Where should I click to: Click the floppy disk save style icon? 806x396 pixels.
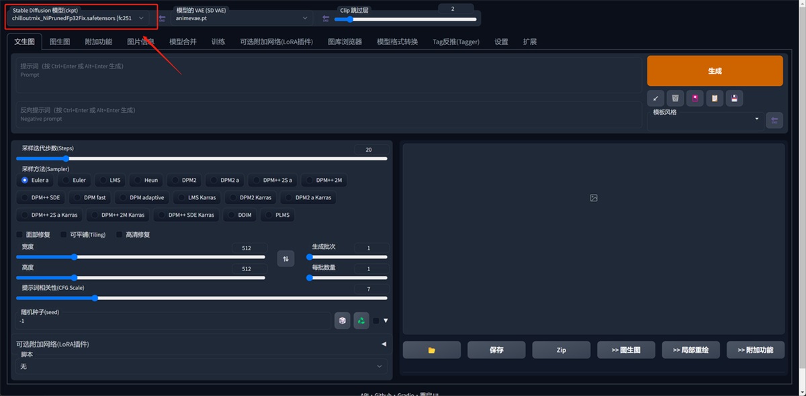pos(734,98)
